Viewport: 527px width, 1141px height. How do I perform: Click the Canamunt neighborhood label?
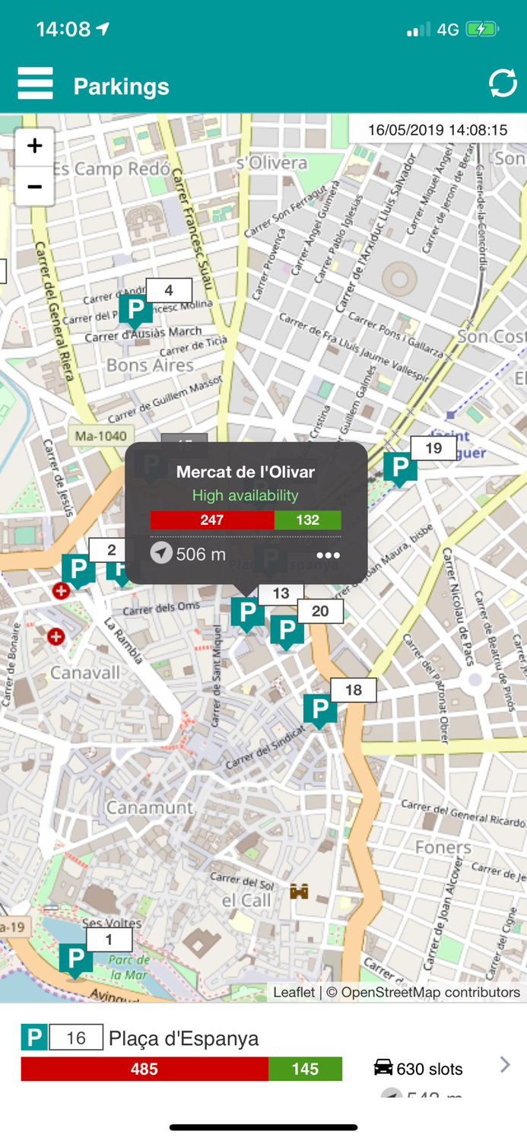pyautogui.click(x=149, y=807)
